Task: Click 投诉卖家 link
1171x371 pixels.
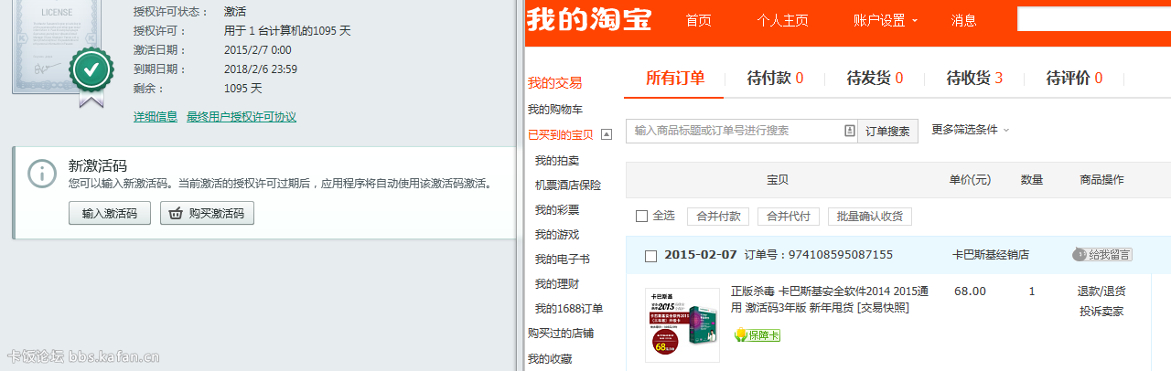Action: point(1101,312)
